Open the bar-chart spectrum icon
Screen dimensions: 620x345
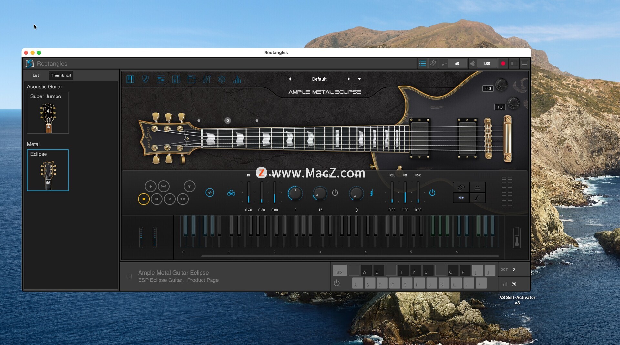237,79
